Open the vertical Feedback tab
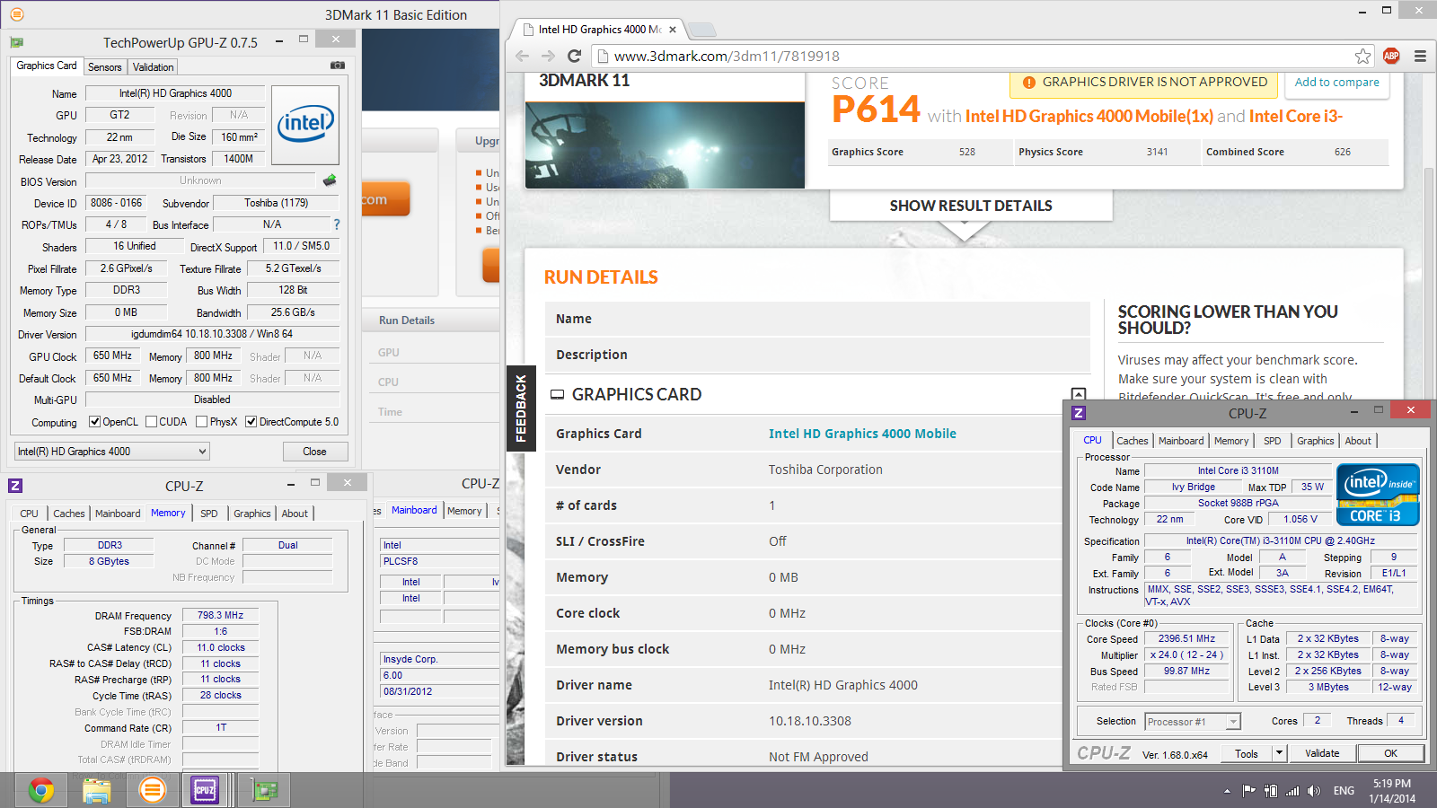Screen dimensions: 1437x808 pos(521,408)
